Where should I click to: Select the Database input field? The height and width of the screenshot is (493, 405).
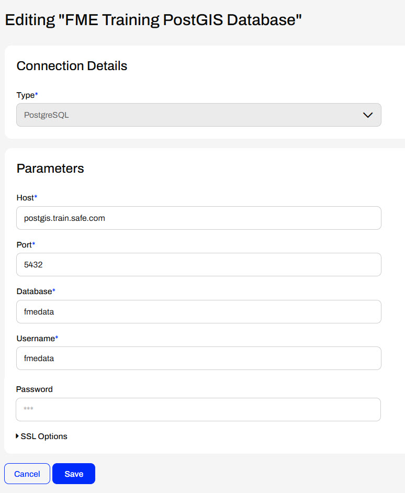pos(198,312)
